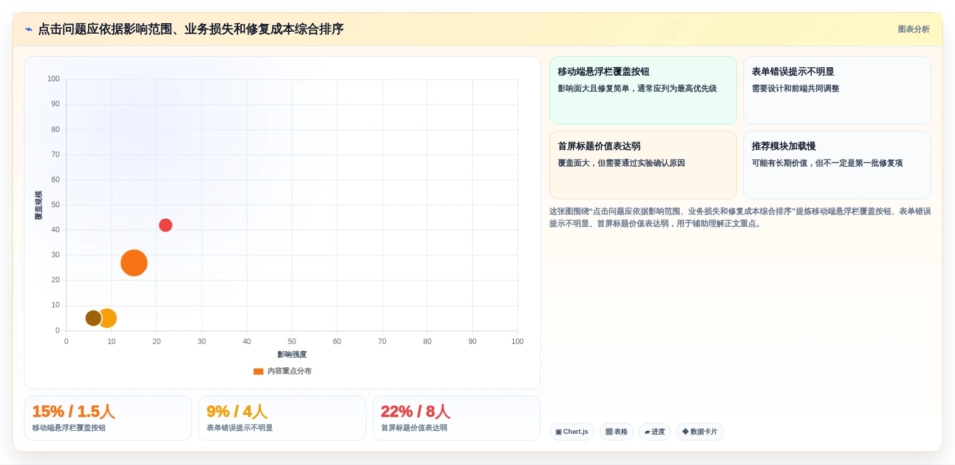Toggle the 内容重点分布 legend swatch
955x465 pixels.
coord(258,372)
